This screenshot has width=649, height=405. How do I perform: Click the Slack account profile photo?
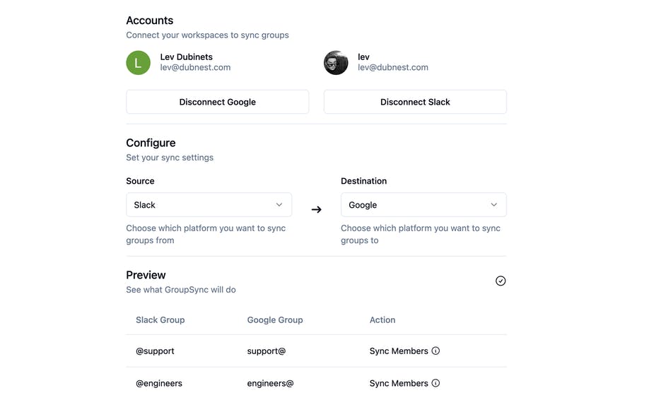pyautogui.click(x=336, y=63)
